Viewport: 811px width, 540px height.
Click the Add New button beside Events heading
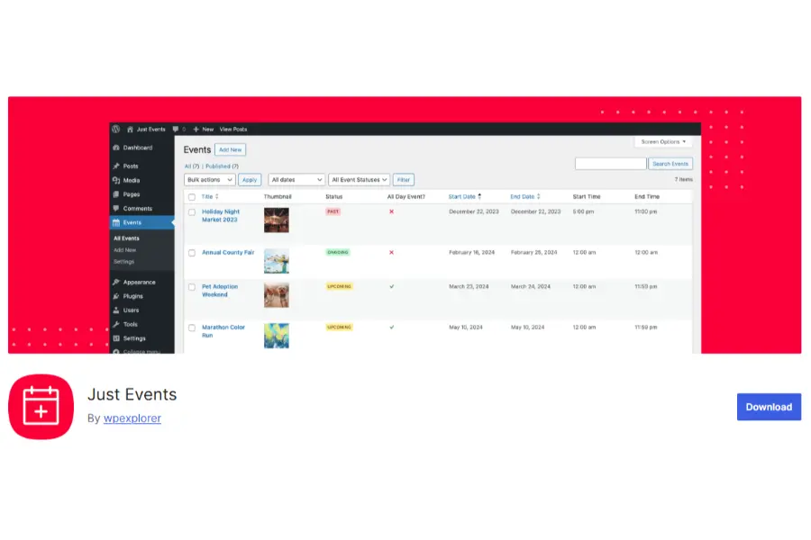pos(230,150)
